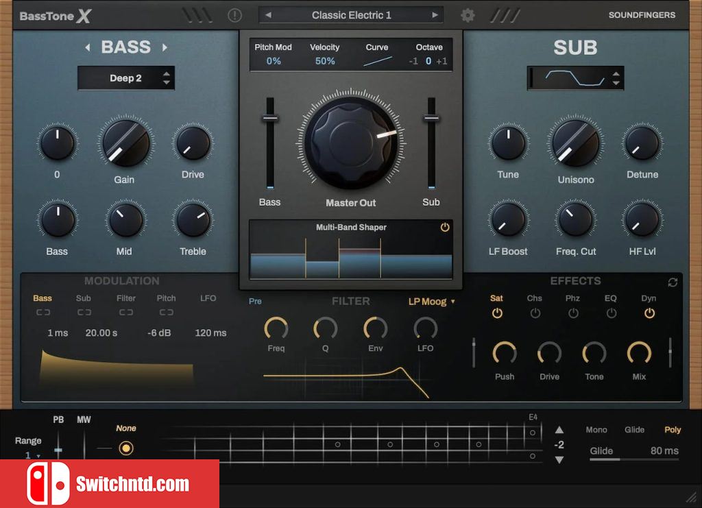Open the Deep 2 bass type selector
This screenshot has width=702, height=508.
tap(126, 78)
